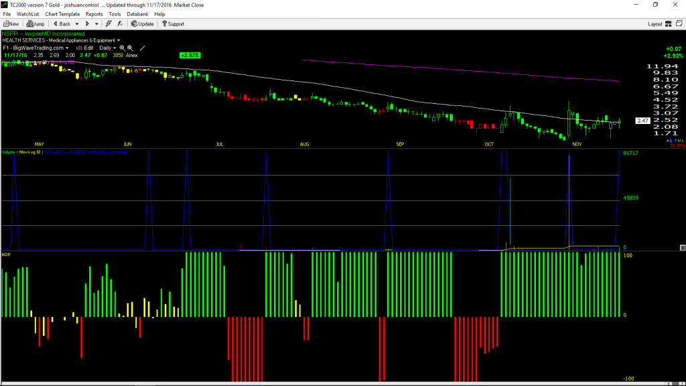This screenshot has height=386, width=686.
Task: Open the Support help button
Action: coord(174,24)
